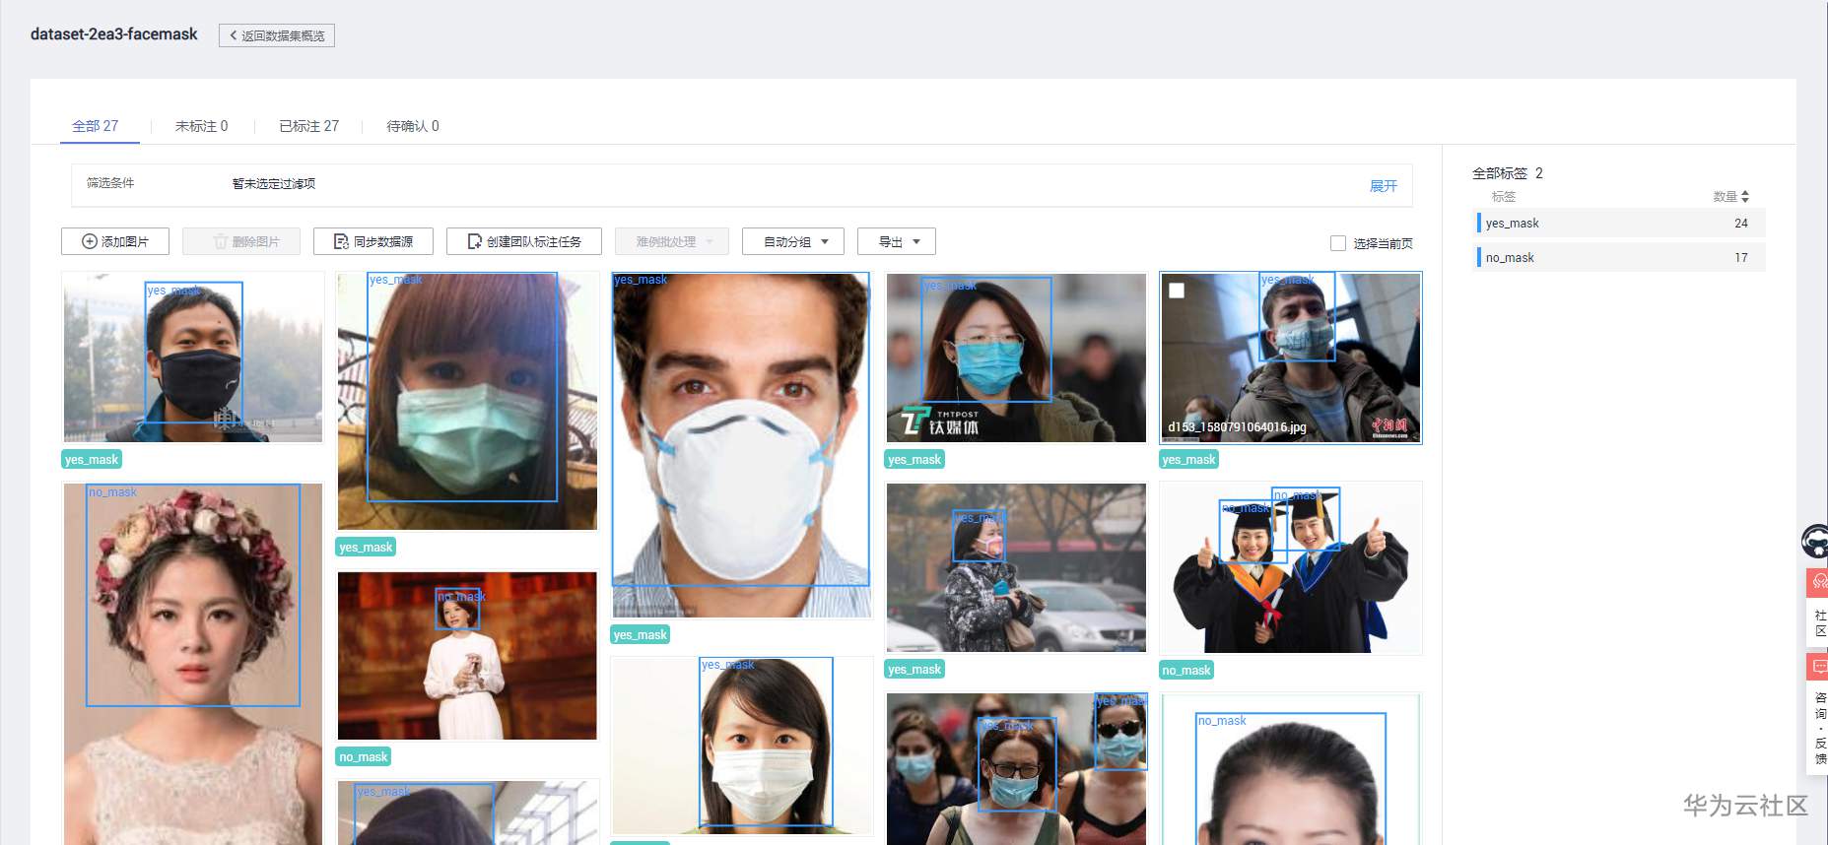
Task: Click the d153_1580791064016.jpg filename caption
Action: [1237, 427]
